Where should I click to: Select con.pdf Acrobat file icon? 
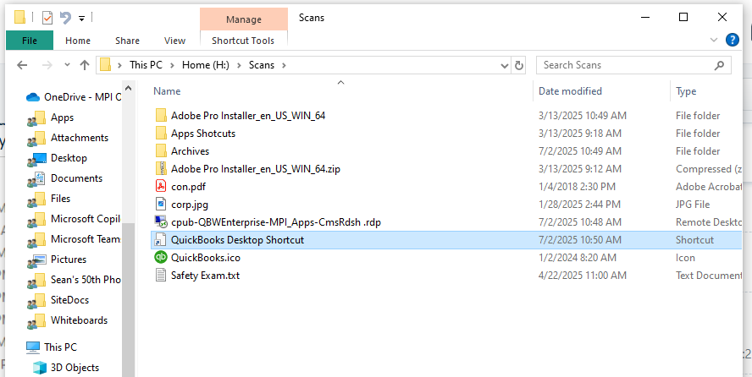point(161,186)
